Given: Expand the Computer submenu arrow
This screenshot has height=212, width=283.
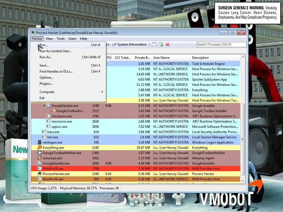Looking at the screenshot, I should tap(102, 92).
